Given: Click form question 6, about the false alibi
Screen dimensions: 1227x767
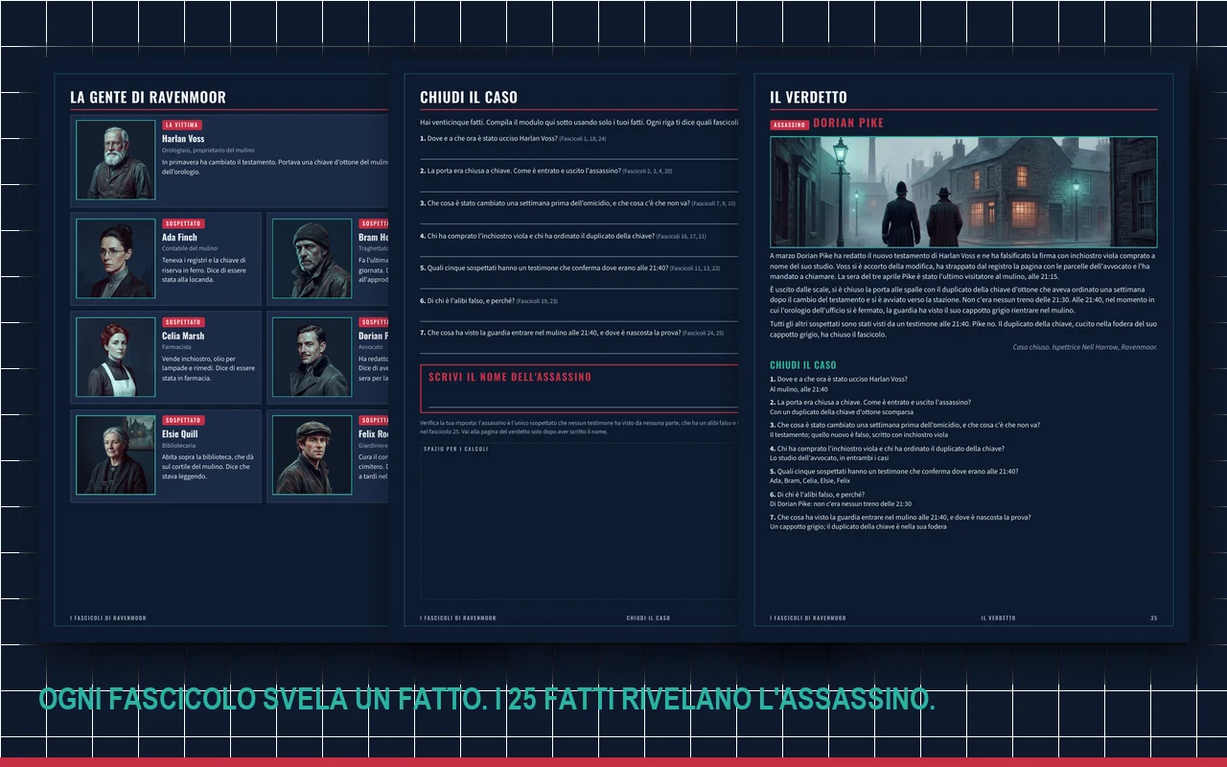Looking at the screenshot, I should [x=489, y=301].
